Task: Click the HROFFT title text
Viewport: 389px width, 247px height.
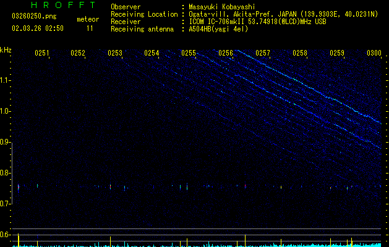Action: pyautogui.click(x=64, y=5)
